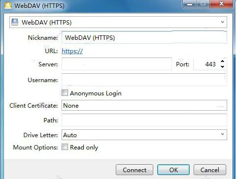Minimize the WebDAV (HTTPS) window

point(190,4)
